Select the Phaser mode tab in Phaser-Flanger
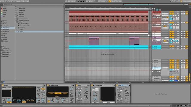 51,93
